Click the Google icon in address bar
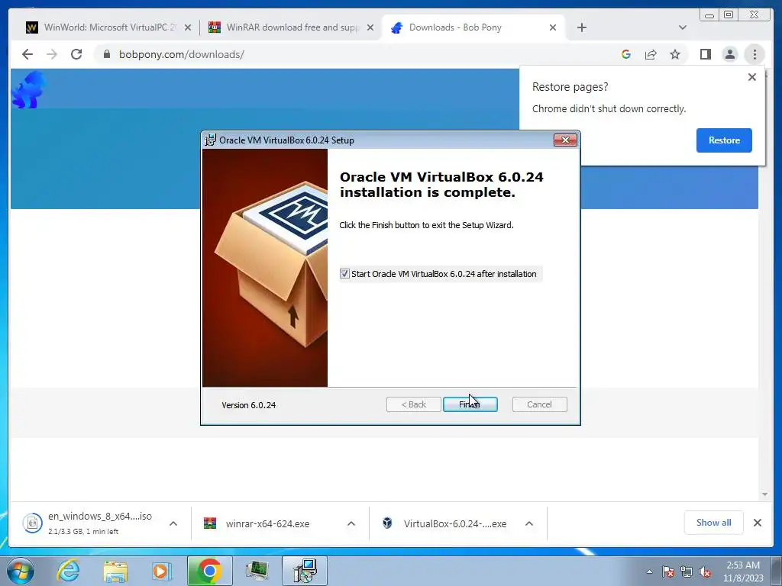 626,54
